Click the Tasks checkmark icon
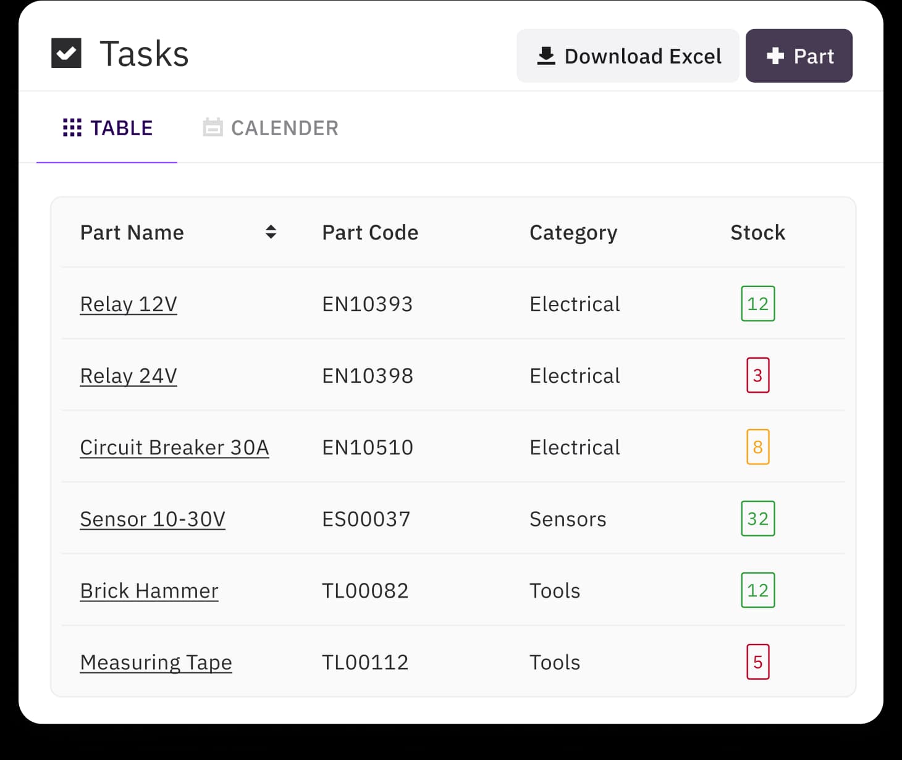Screen dimensions: 902x760 pyautogui.click(x=66, y=53)
